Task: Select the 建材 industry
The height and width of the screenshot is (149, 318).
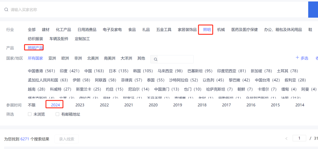Action: pyautogui.click(x=46, y=30)
